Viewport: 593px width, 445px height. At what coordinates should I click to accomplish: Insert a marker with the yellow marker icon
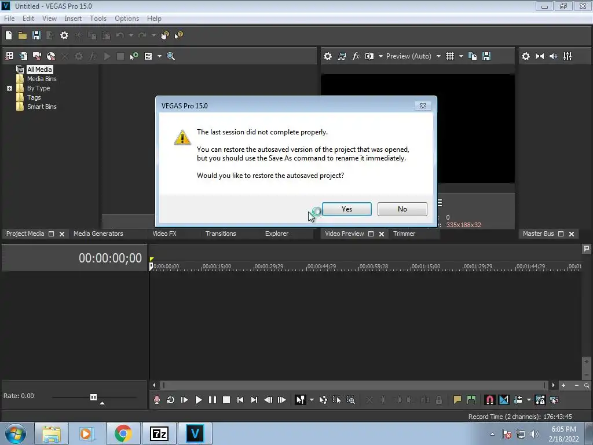(x=457, y=400)
